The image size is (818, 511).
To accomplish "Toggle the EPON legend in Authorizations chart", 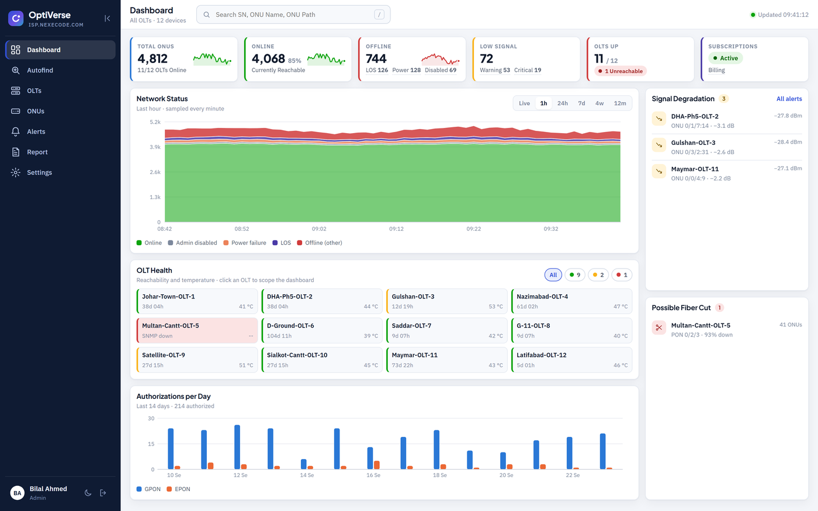I will click(x=178, y=489).
